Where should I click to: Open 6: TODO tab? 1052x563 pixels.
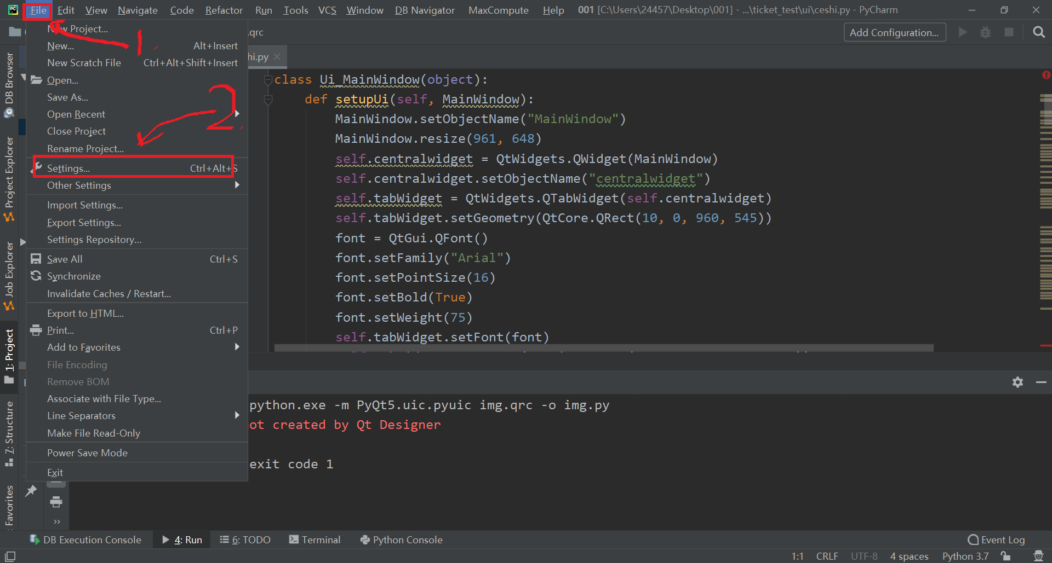coord(245,540)
